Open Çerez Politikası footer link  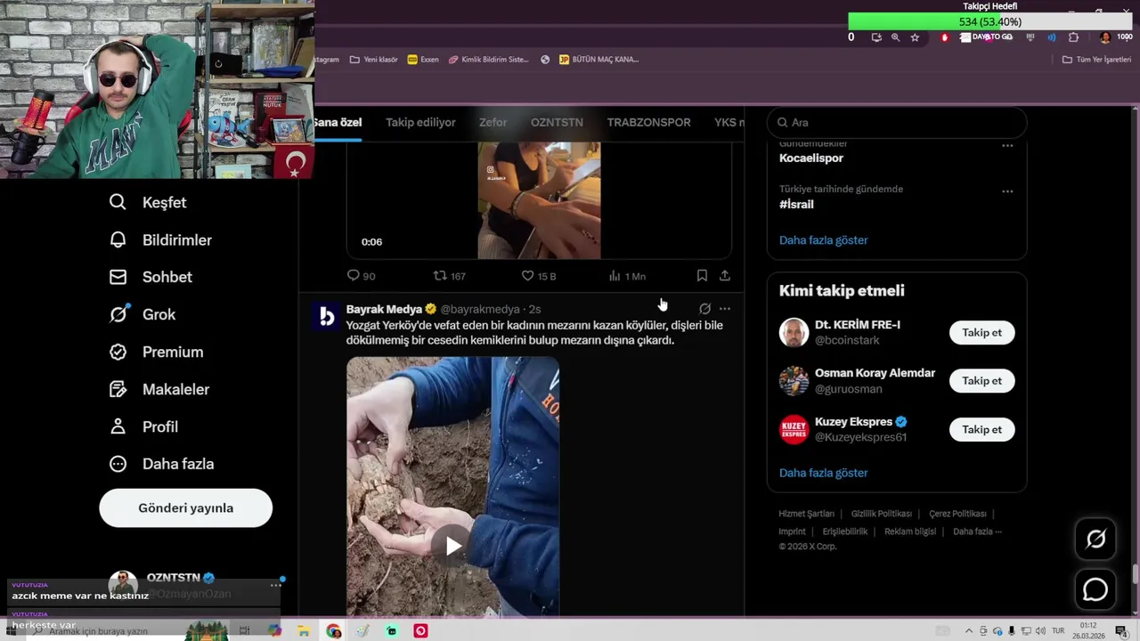coord(957,514)
